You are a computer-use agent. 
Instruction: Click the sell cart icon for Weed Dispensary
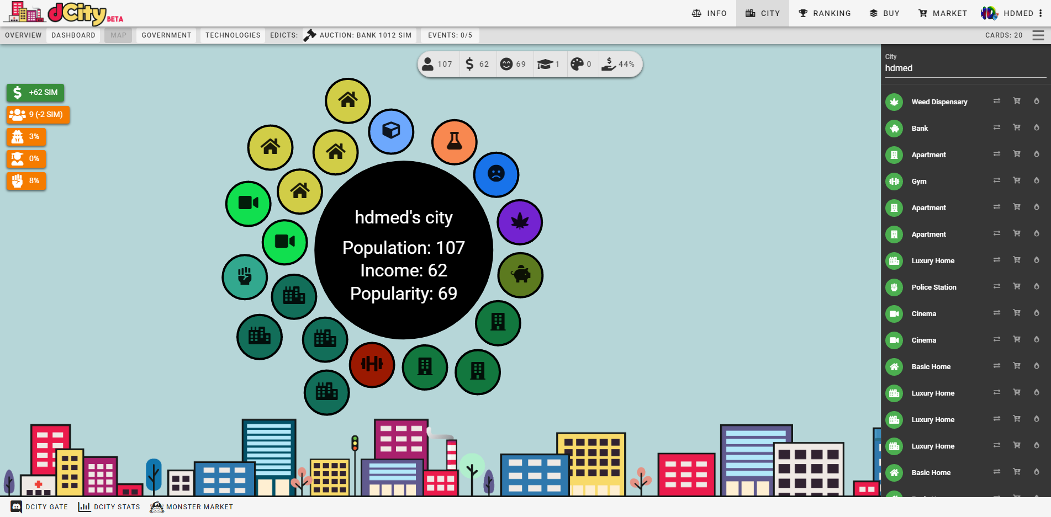pos(1017,101)
